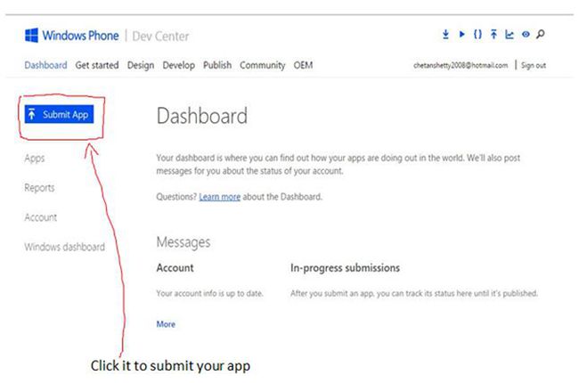Open Account in the left sidebar

click(41, 217)
